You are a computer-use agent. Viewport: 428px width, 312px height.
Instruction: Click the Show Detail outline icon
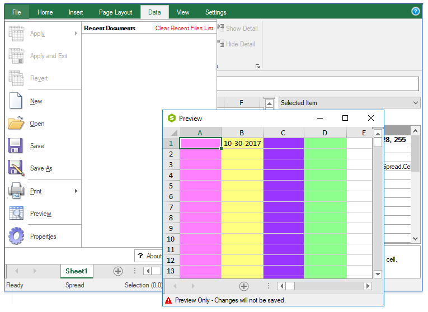220,28
